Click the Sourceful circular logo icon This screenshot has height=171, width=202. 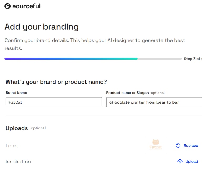click(8, 6)
